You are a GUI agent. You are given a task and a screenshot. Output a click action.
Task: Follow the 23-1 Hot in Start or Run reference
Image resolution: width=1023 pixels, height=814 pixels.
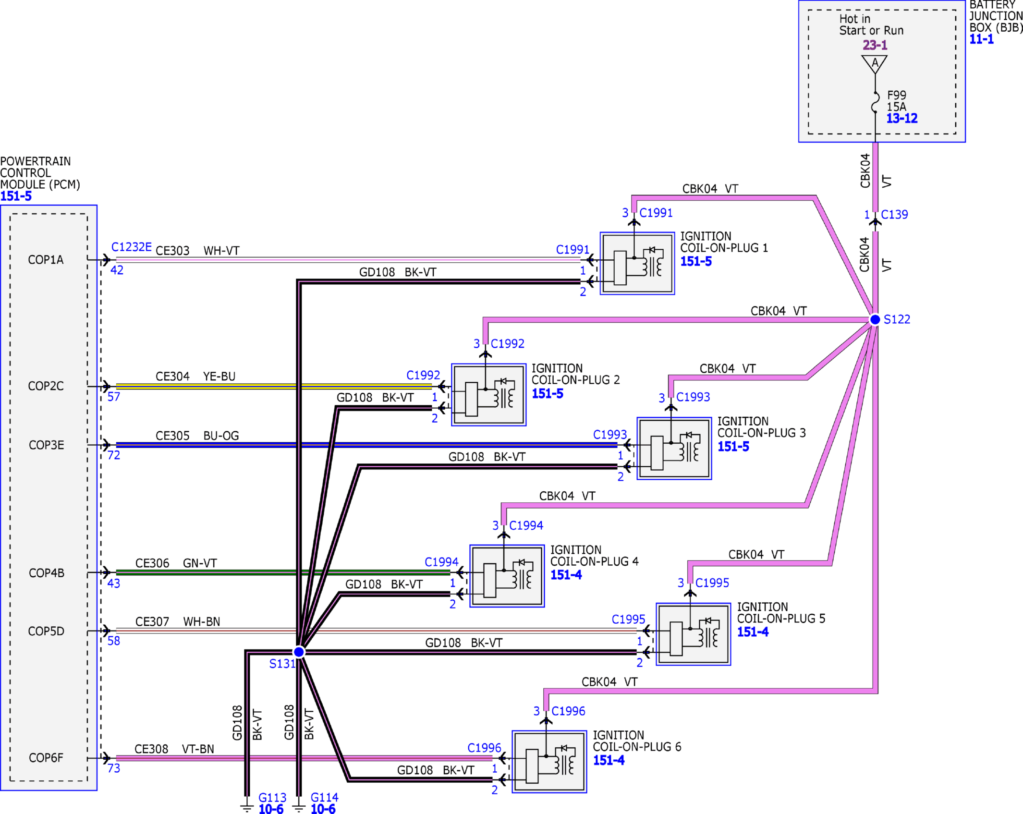click(875, 45)
